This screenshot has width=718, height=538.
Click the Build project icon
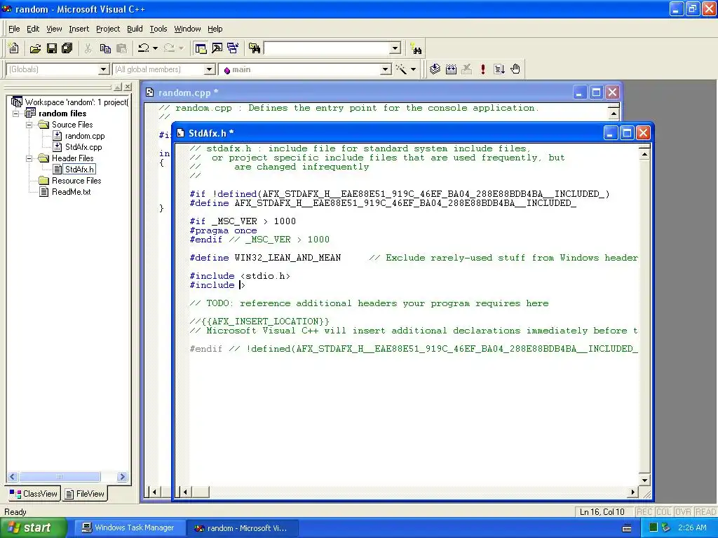point(451,69)
